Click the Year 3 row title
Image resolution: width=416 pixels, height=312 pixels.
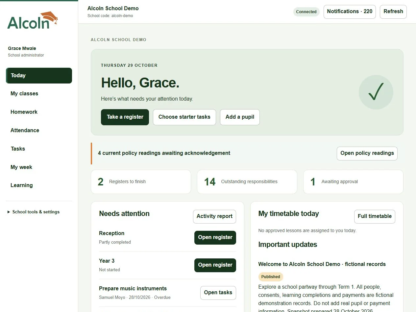click(x=107, y=261)
